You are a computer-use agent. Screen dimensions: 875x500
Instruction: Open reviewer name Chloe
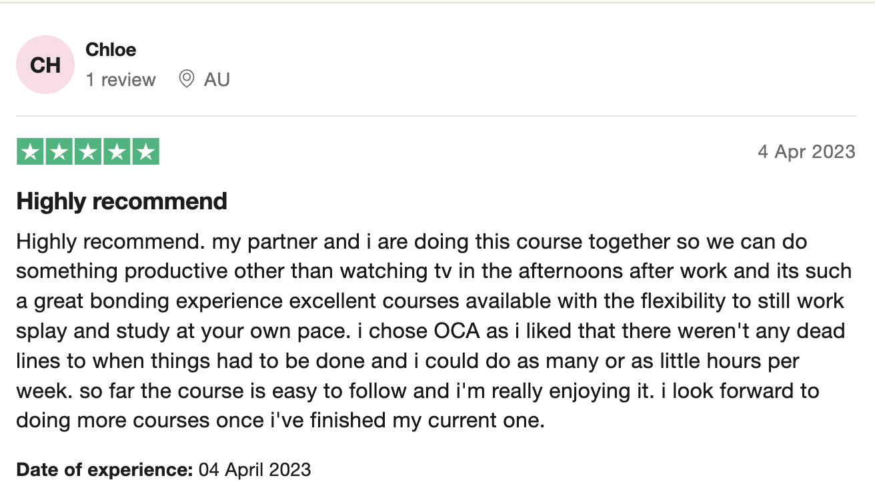coord(111,50)
